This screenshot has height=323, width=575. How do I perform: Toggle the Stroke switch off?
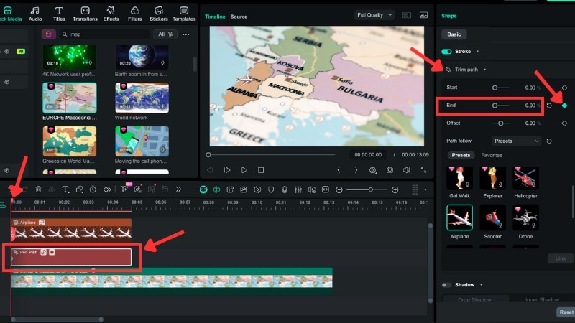446,51
